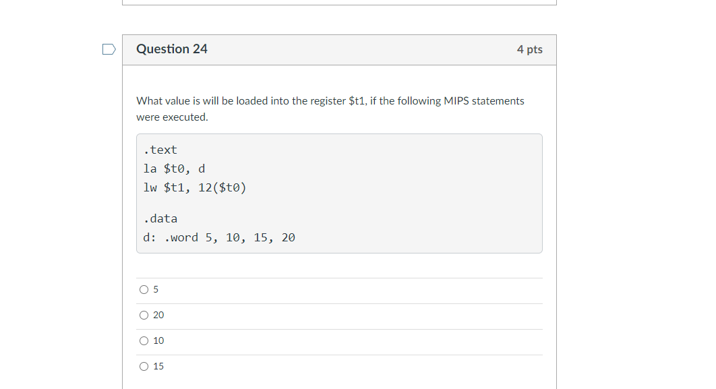Click the 4 pts label
This screenshot has width=716, height=389.
coord(530,49)
